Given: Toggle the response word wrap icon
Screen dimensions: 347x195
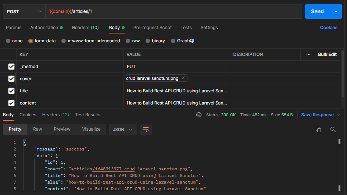Looking at the screenshot, I should coord(146,130).
